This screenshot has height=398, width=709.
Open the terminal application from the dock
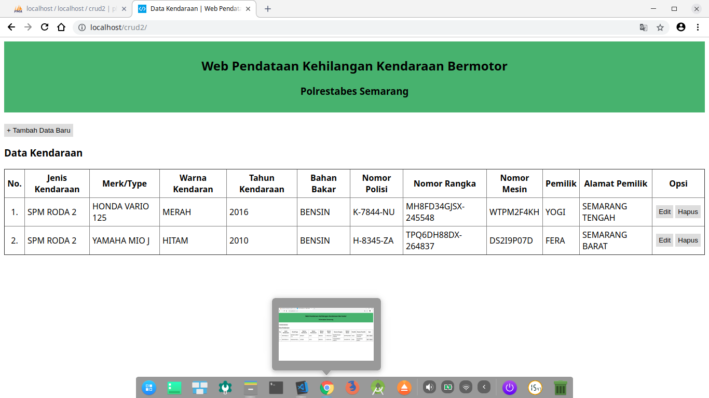(277, 387)
